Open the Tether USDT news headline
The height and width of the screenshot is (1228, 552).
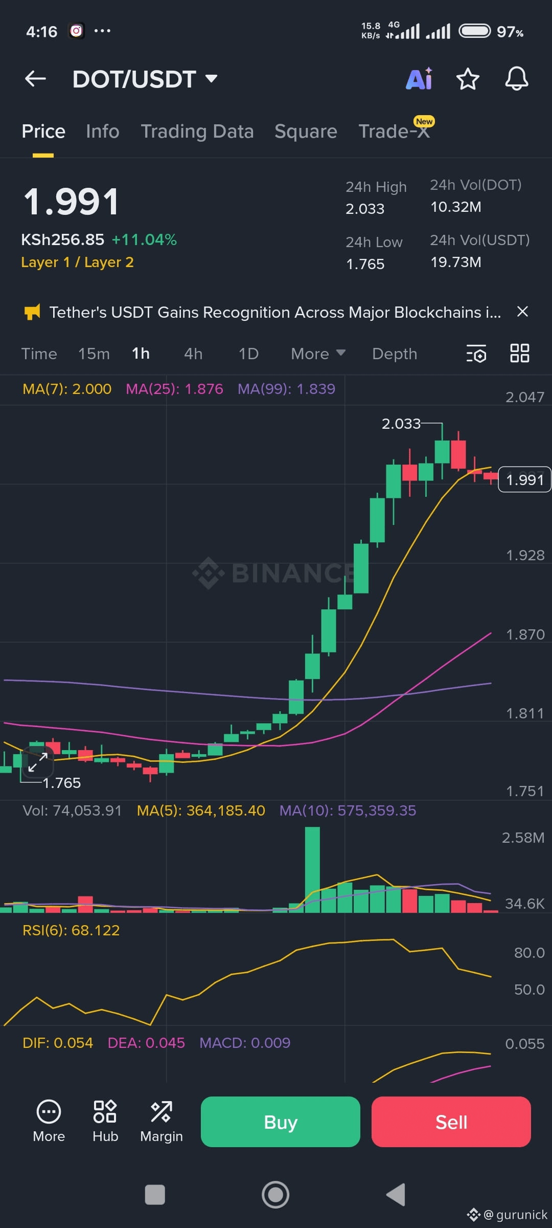tap(275, 312)
